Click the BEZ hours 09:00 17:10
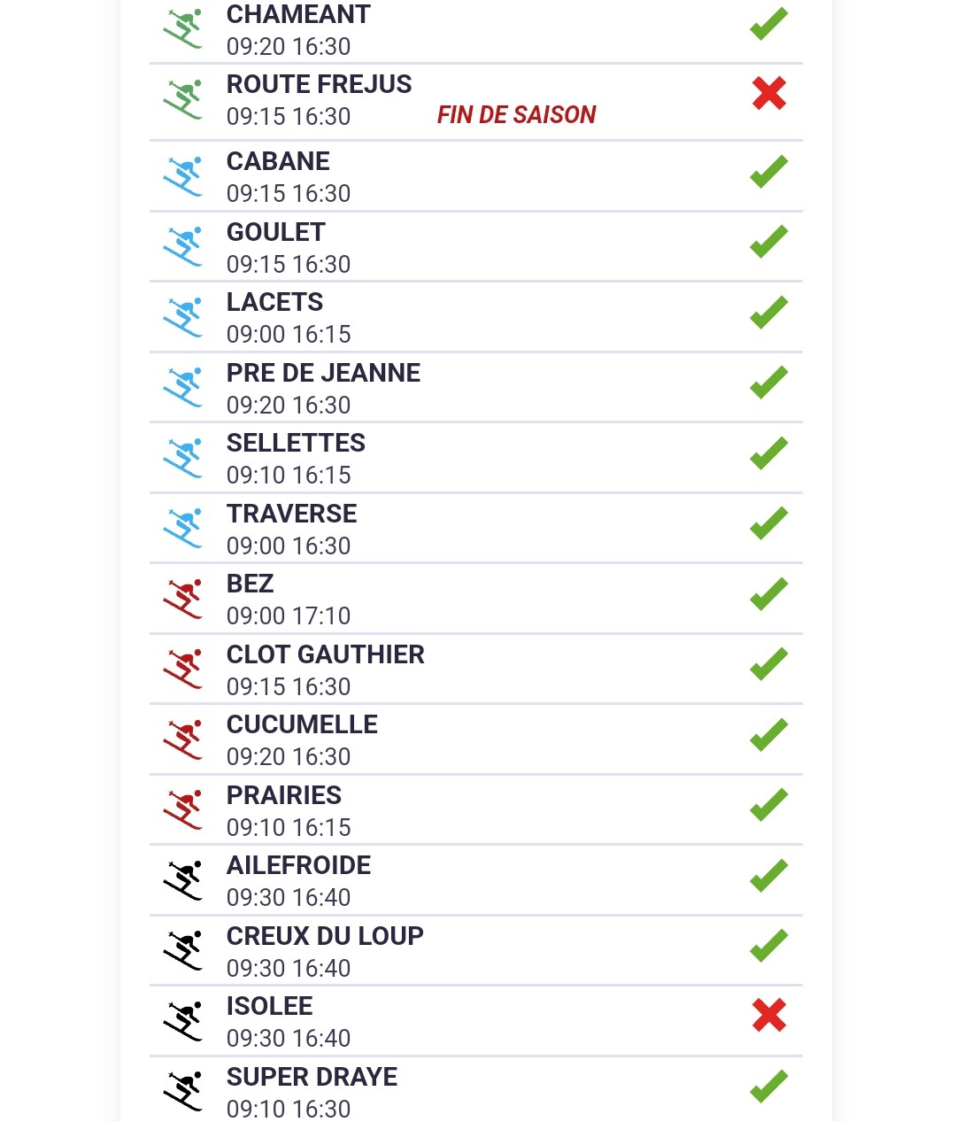The image size is (956, 1122). pyautogui.click(x=289, y=616)
